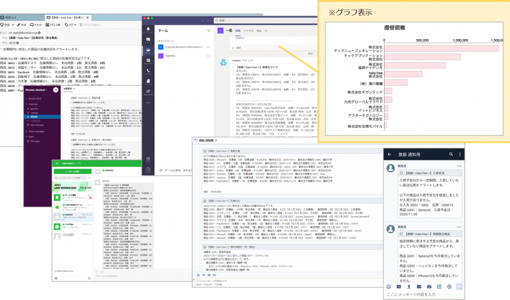Open Teams アクティビティ bell icon
Screen dimensions: 510x300
[x=148, y=30]
